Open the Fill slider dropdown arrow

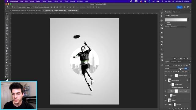[x=189, y=71]
